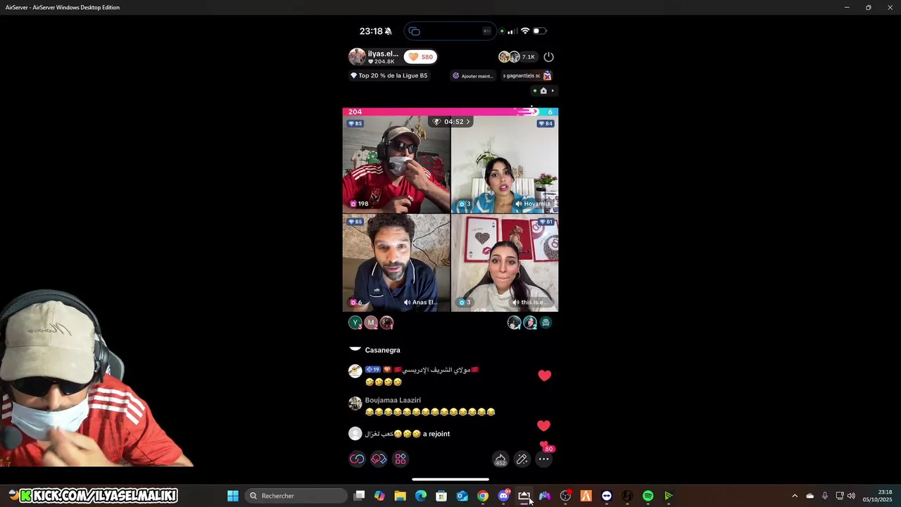Open Microsoft Edge from taskbar
The width and height of the screenshot is (901, 507).
(421, 496)
